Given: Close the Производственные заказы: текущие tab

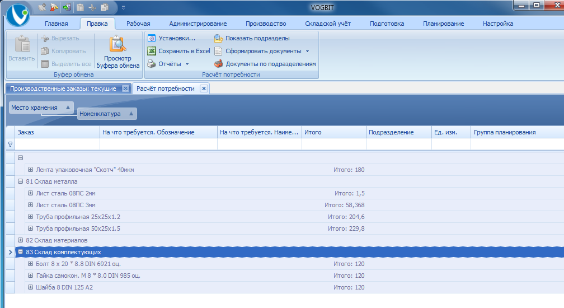Looking at the screenshot, I should (125, 88).
